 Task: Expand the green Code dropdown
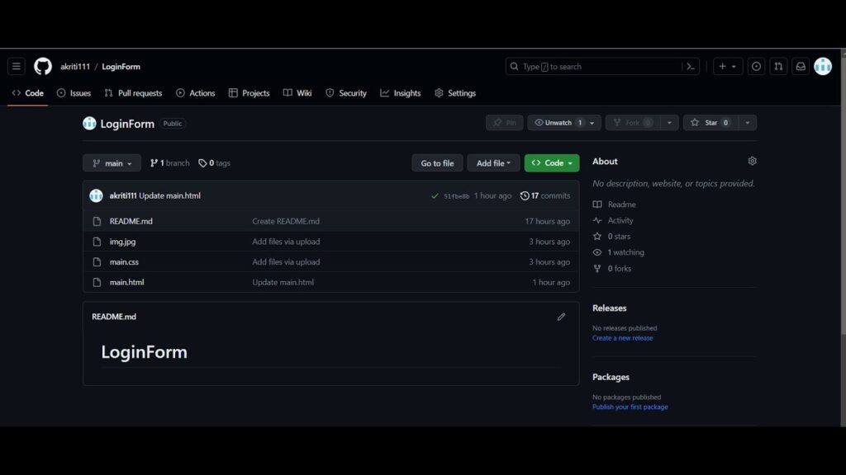coord(552,163)
